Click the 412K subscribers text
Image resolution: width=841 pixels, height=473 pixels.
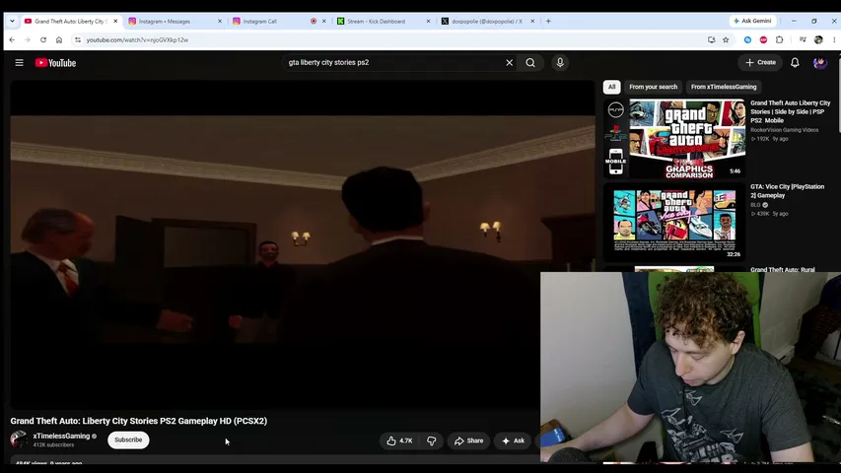[x=53, y=445]
